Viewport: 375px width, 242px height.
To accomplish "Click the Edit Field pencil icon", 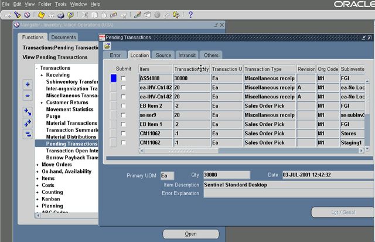I will tap(138, 15).
